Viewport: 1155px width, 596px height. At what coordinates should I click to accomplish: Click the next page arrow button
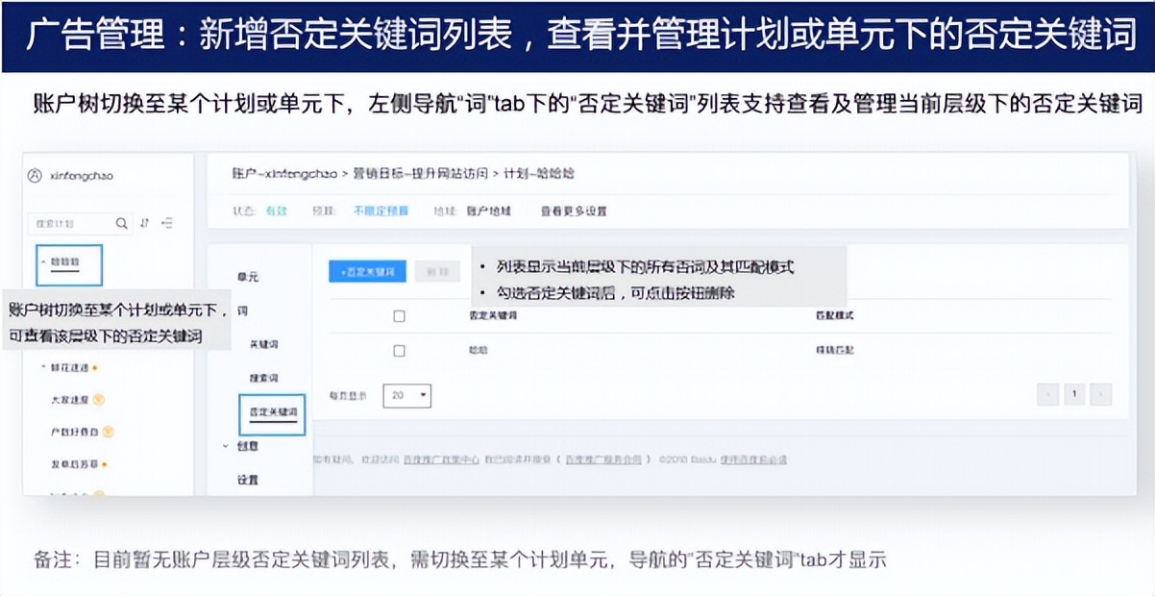click(x=1101, y=393)
